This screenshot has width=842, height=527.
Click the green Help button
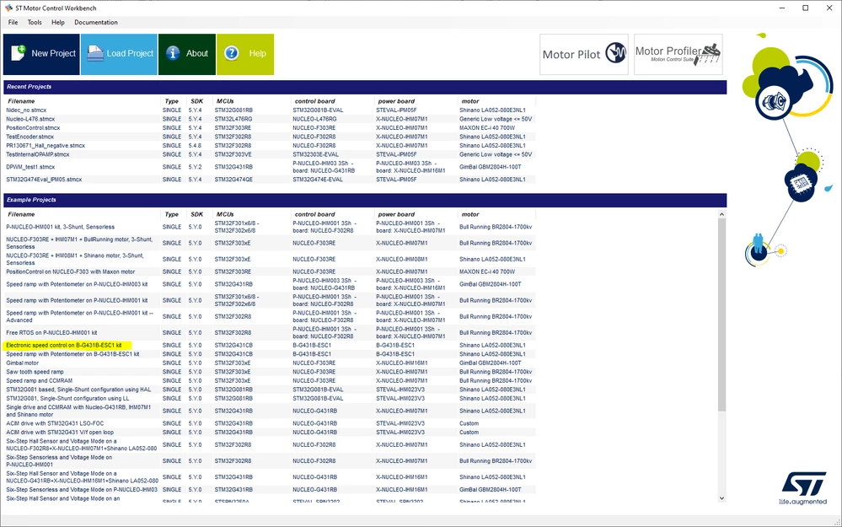click(x=245, y=54)
